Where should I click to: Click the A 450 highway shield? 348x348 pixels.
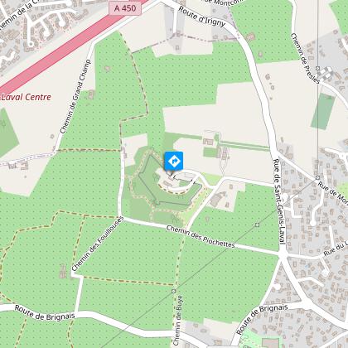[x=125, y=8]
